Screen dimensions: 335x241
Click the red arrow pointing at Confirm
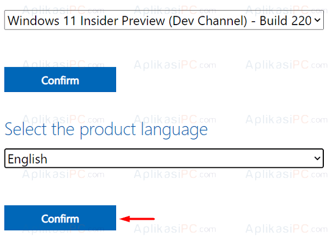137,219
